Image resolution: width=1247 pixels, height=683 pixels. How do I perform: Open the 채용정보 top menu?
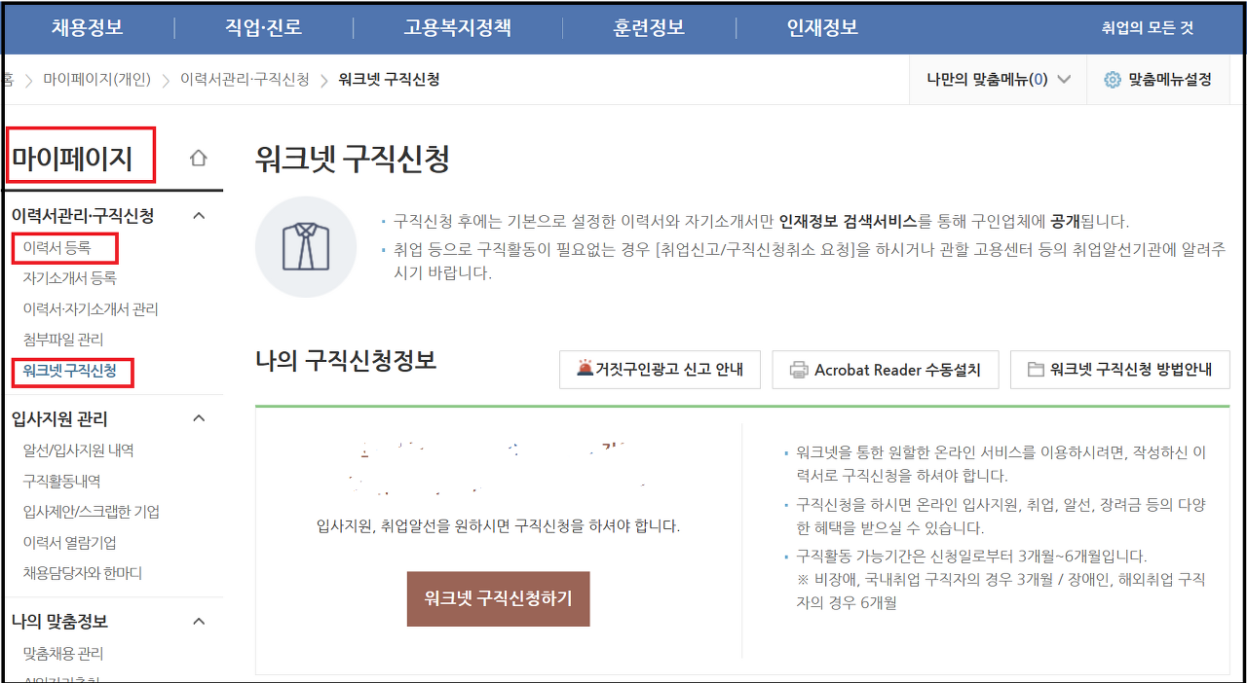[x=88, y=27]
